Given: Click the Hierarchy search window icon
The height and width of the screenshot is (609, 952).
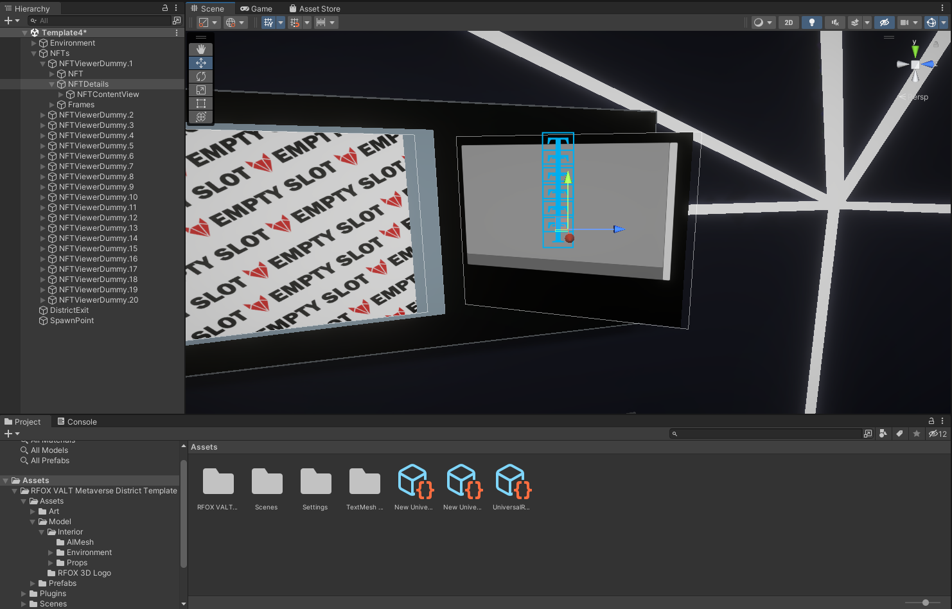Looking at the screenshot, I should [x=177, y=21].
